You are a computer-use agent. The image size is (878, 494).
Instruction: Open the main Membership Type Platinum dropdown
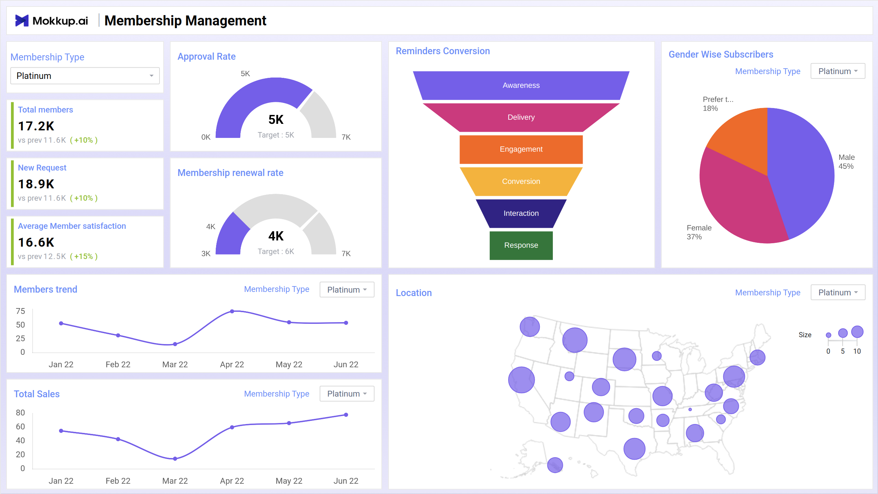tap(85, 76)
